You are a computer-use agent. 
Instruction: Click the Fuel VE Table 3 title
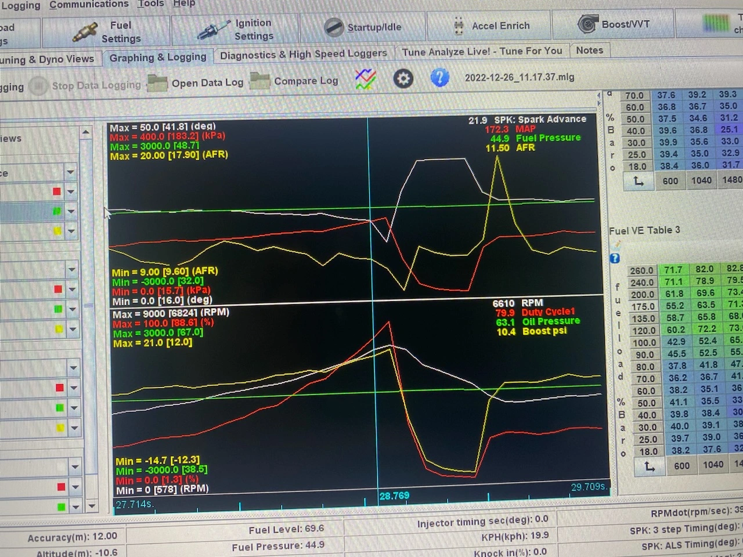click(x=644, y=230)
